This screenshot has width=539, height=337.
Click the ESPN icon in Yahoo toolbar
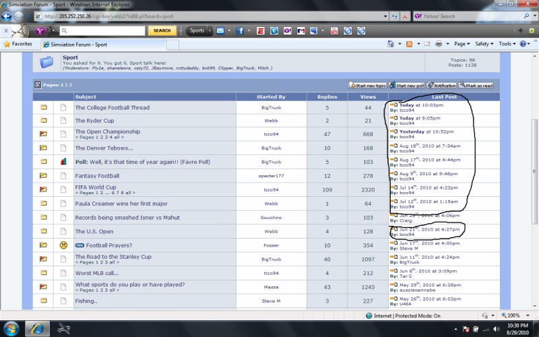(x=260, y=30)
